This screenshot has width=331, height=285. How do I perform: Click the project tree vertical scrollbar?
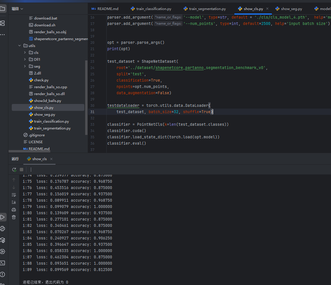86,97
